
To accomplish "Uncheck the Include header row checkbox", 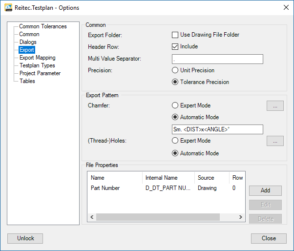I will coord(175,47).
